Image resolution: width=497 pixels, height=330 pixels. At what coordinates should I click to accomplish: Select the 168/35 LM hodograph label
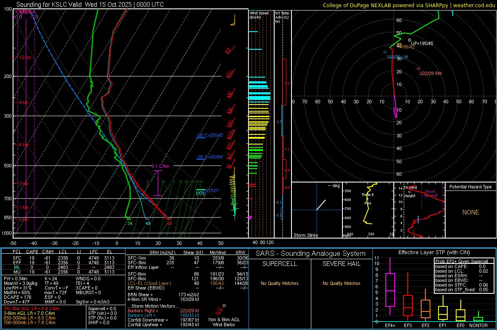pyautogui.click(x=397, y=57)
